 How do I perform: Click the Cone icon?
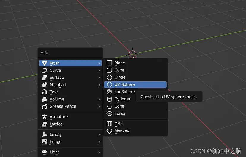(x=109, y=106)
